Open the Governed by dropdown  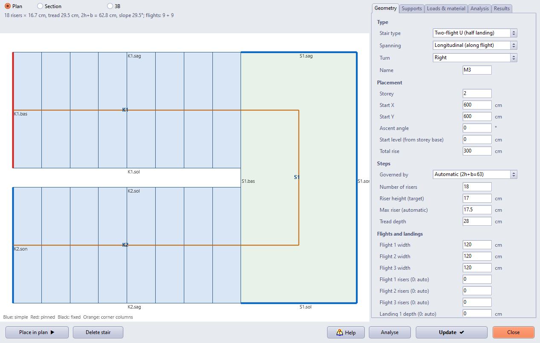(x=475, y=174)
